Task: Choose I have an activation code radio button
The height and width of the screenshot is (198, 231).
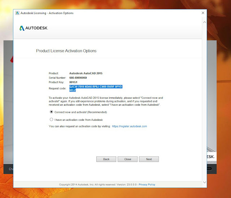Action: click(51, 119)
